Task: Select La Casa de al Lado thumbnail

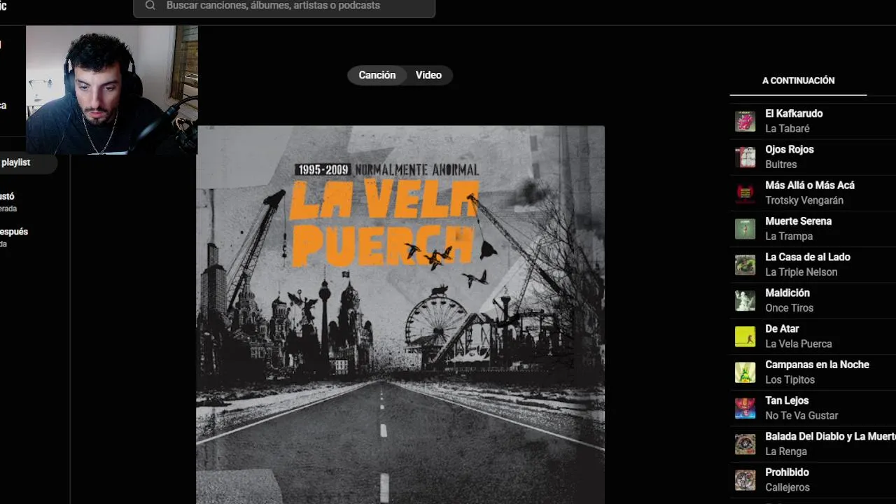Action: (745, 265)
